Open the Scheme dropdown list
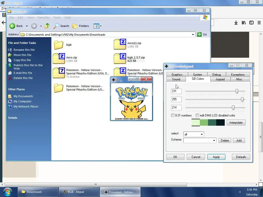This screenshot has width=263, height=197. pos(200,140)
